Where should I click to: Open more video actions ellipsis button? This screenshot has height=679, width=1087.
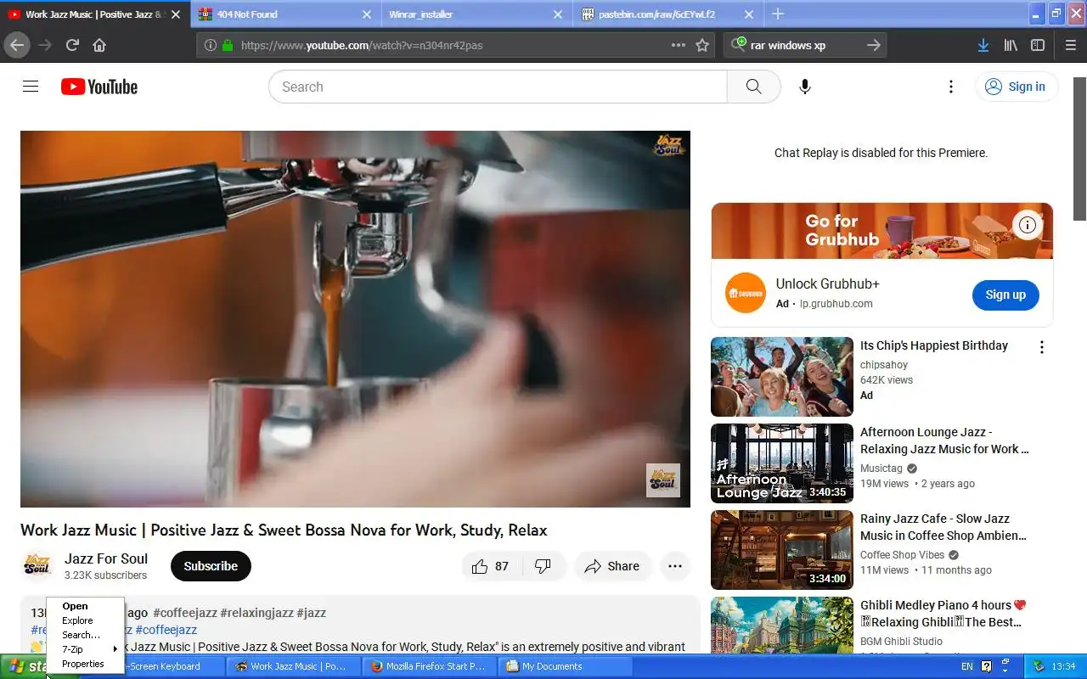(x=675, y=566)
